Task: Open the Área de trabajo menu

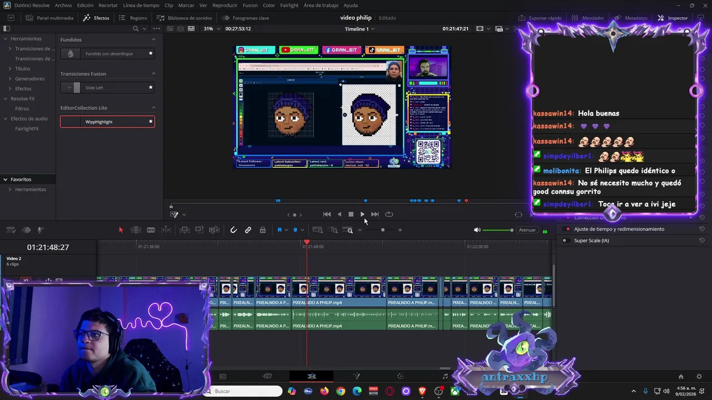Action: (x=321, y=5)
